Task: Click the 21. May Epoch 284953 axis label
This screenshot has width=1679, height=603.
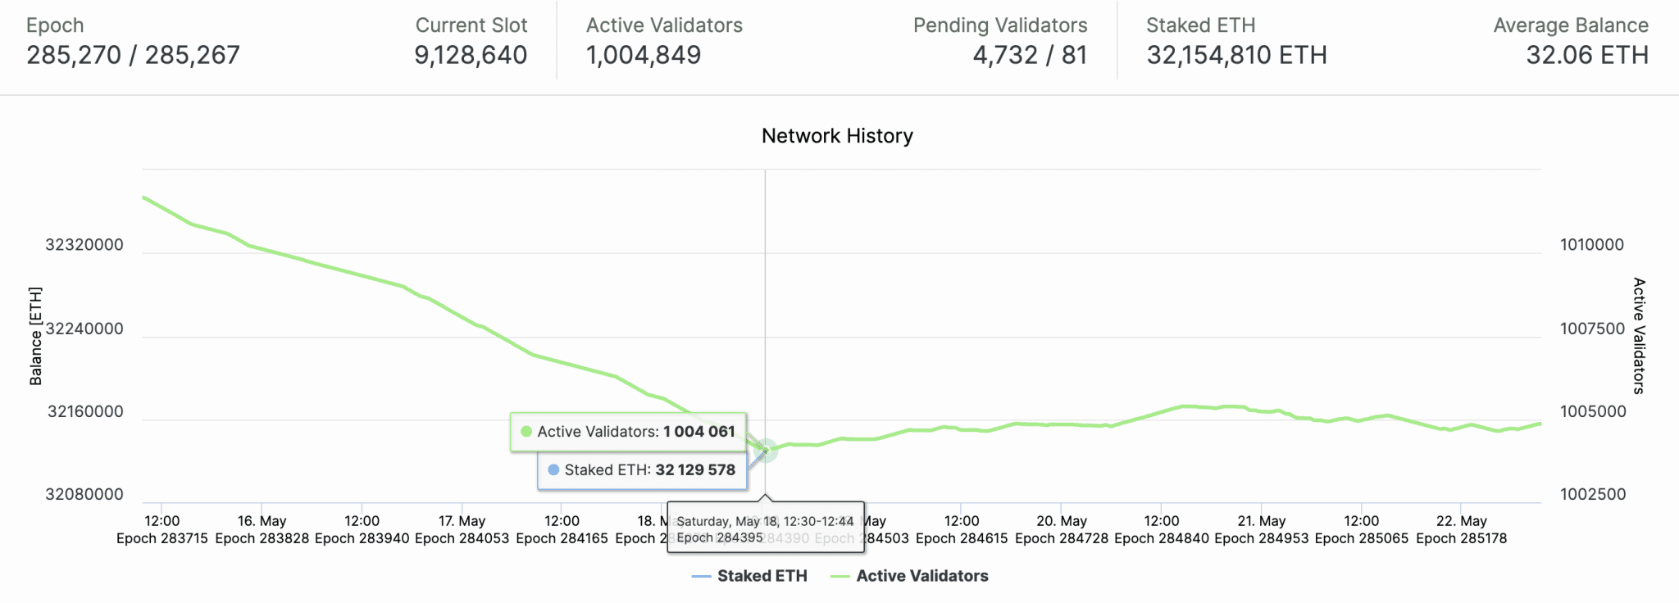Action: (x=1262, y=529)
